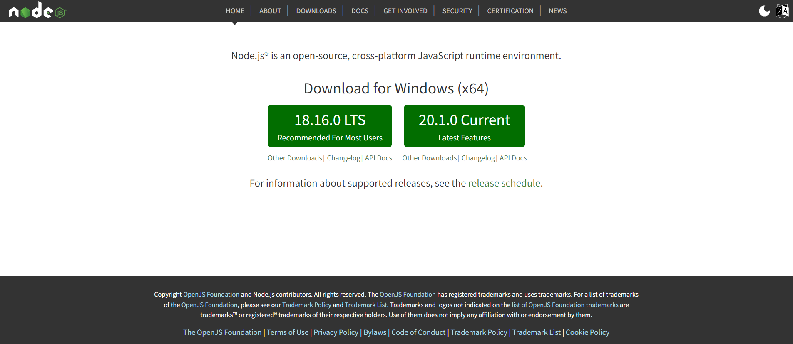Open the Security navigation item

point(457,11)
